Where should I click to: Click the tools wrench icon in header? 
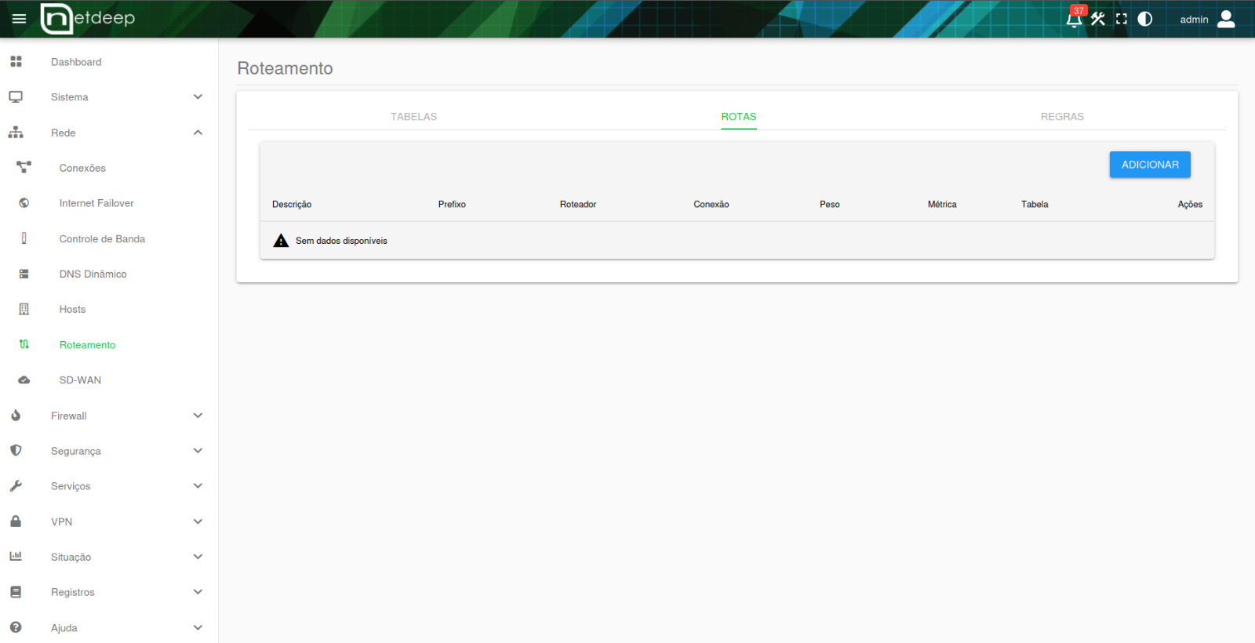coord(1098,19)
